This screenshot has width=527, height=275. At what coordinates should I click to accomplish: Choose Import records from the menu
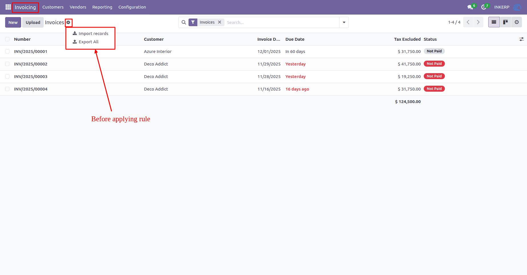[x=90, y=34]
